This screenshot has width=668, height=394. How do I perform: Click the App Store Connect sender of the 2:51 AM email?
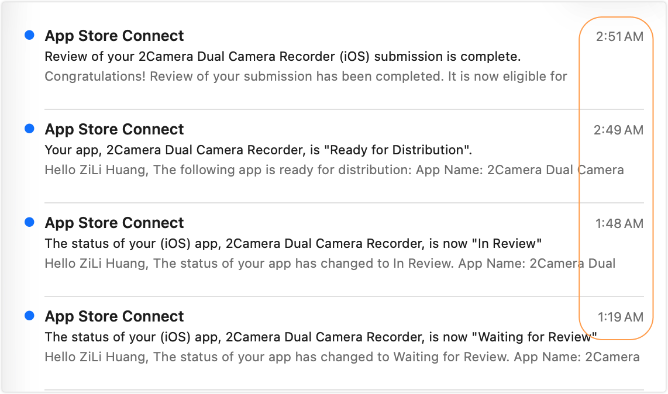click(x=114, y=36)
